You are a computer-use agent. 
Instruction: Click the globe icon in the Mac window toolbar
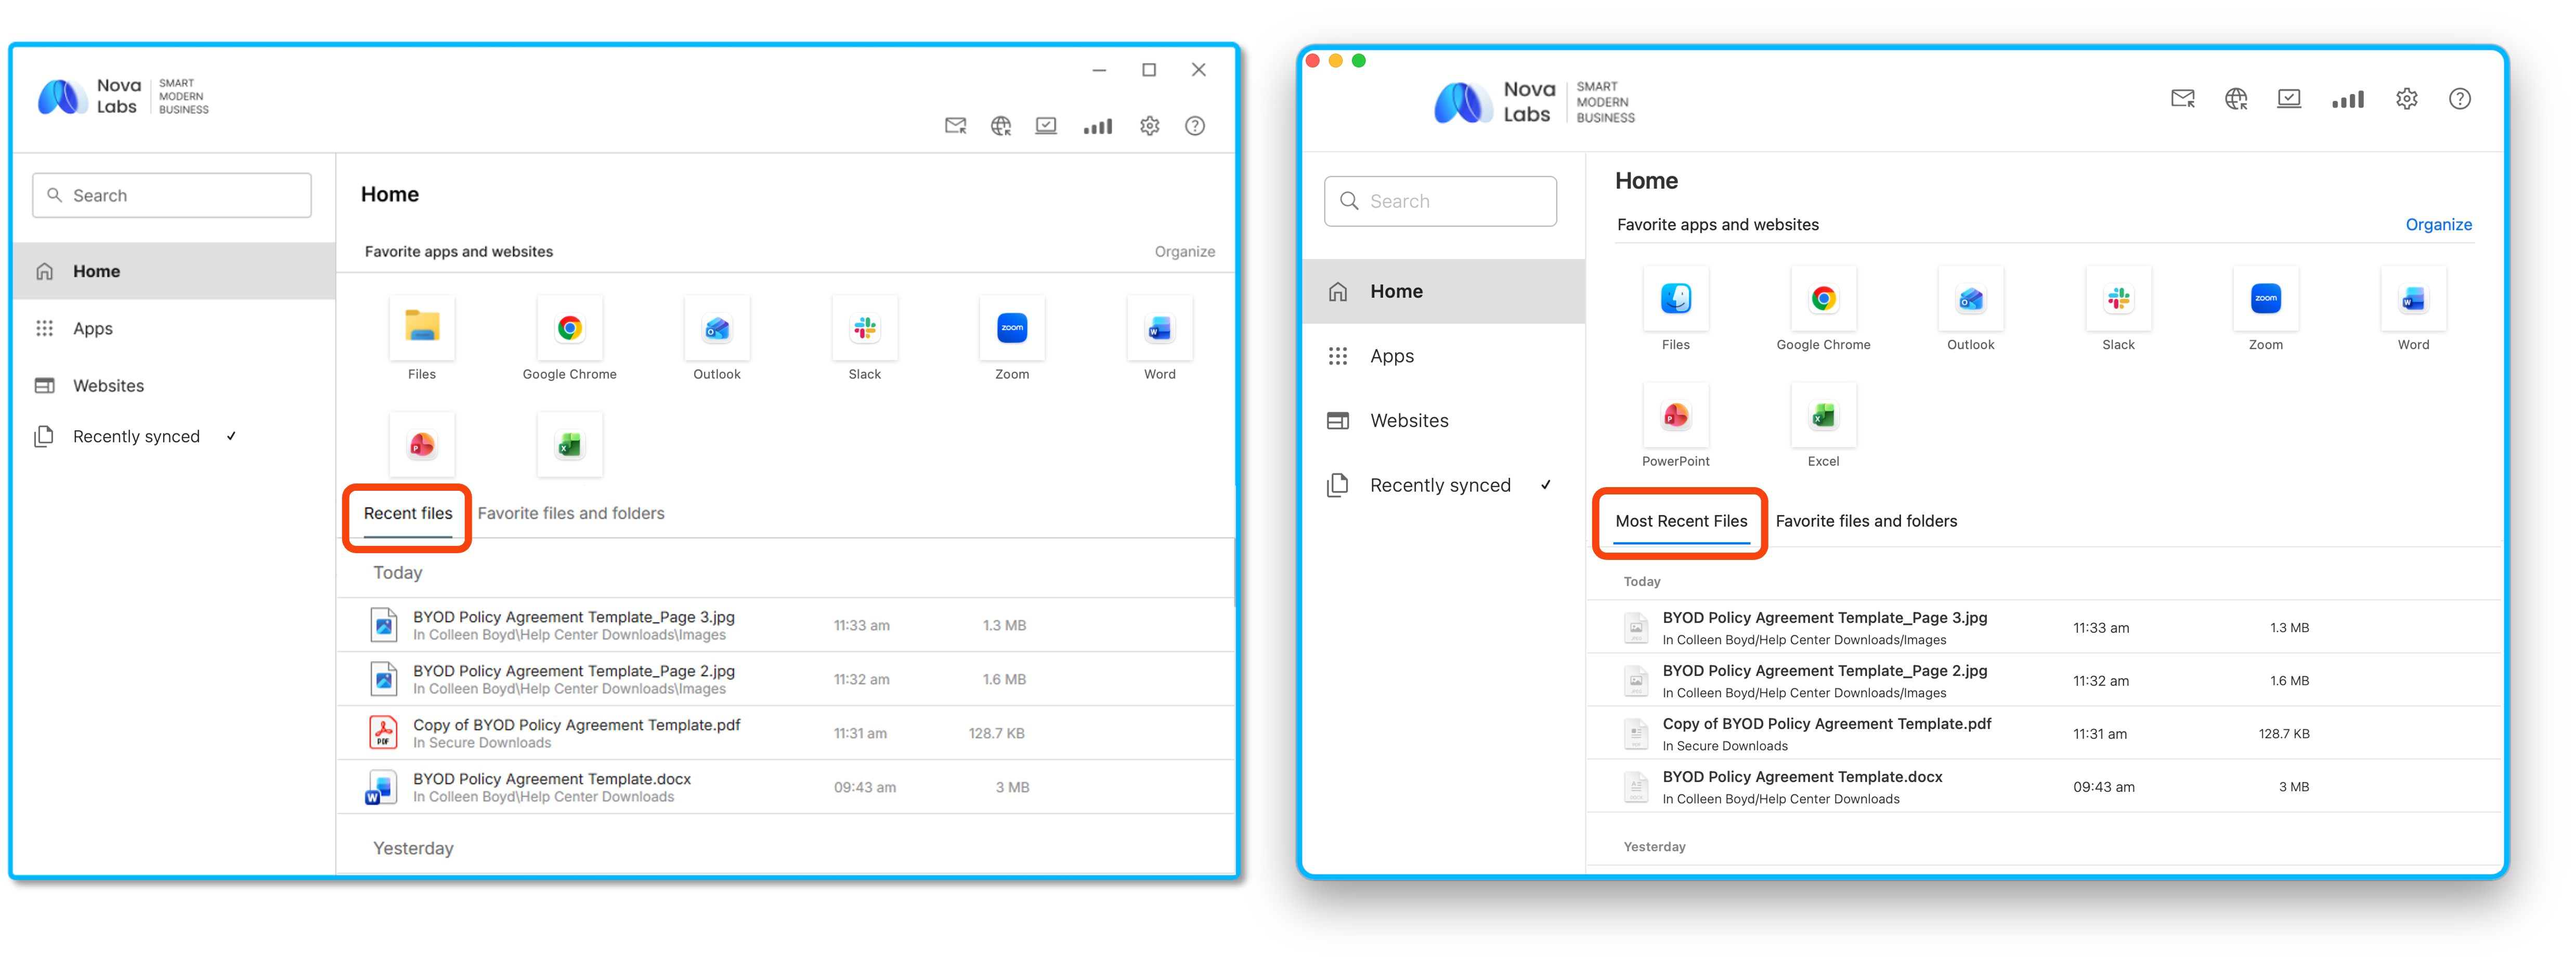(x=2236, y=99)
